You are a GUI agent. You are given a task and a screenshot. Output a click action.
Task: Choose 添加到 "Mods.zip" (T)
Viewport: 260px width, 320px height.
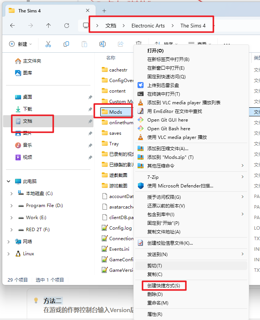[x=170, y=157]
